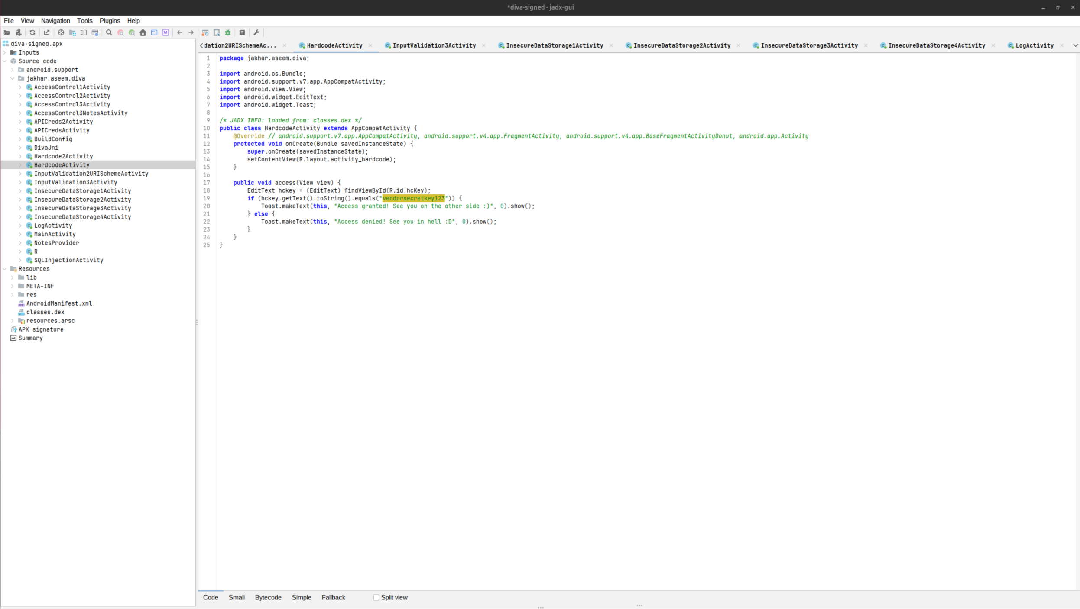Click line number 19 in gutter
The height and width of the screenshot is (609, 1080).
click(x=207, y=198)
